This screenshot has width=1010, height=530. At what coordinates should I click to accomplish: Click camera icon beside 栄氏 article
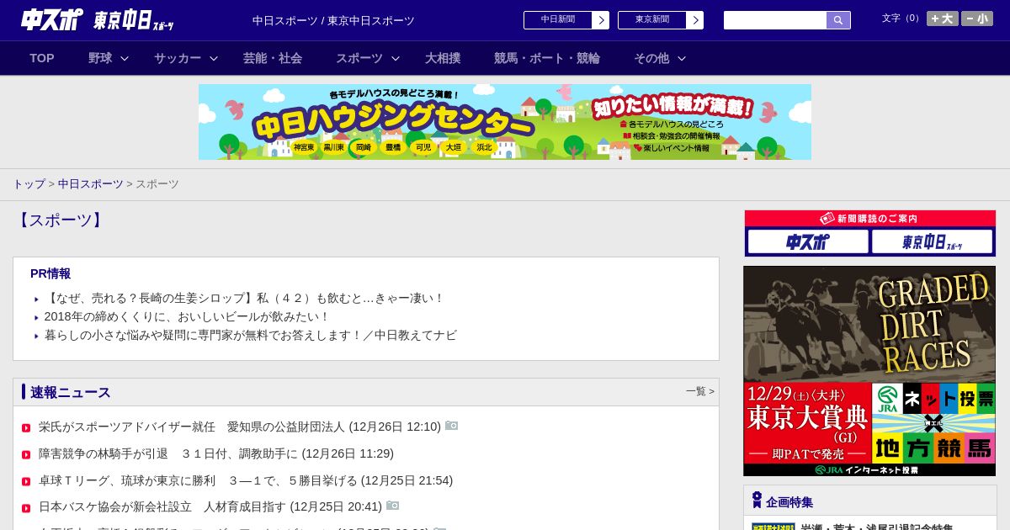(452, 426)
